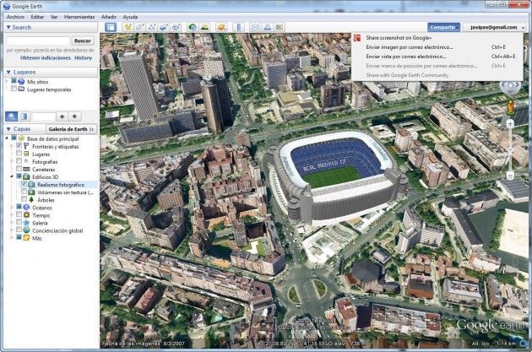Viewport: 532px width, 352px height.
Task: Click the historical imagery clock icon
Action: coord(193,27)
